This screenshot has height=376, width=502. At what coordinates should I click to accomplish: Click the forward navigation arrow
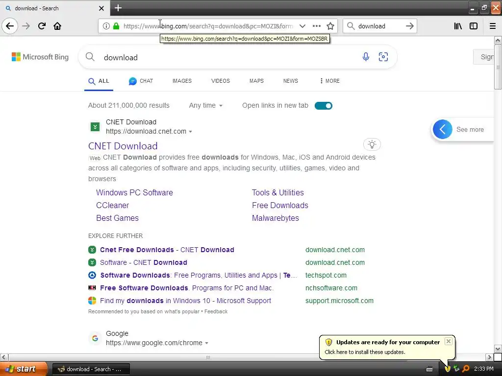tap(26, 26)
